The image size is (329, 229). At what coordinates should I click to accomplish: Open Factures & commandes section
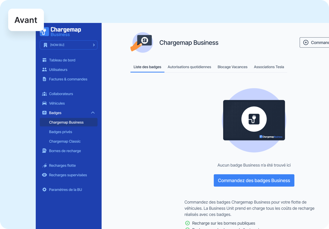pos(69,79)
